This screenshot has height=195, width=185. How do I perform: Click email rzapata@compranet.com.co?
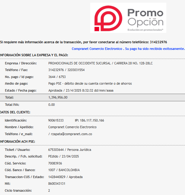[x=72, y=134]
